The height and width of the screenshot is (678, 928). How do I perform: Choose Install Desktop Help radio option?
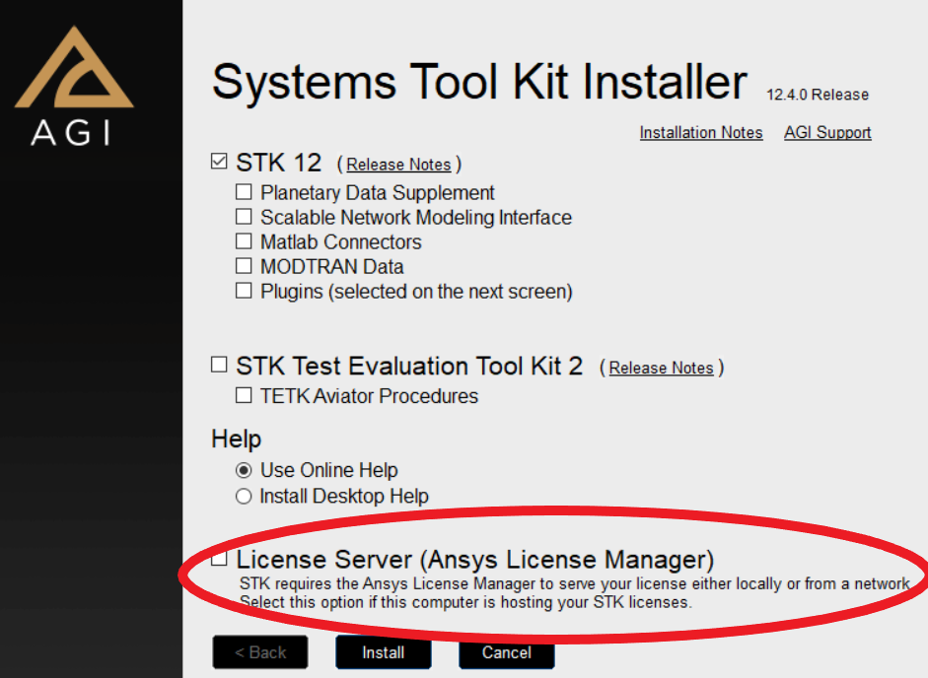tap(244, 497)
